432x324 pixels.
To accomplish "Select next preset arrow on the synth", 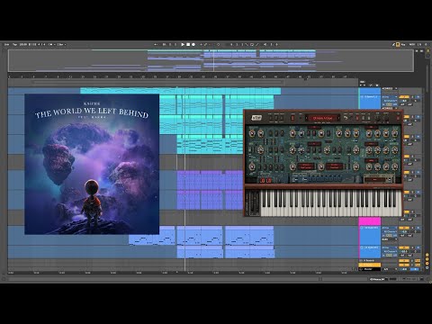I will tap(338, 118).
